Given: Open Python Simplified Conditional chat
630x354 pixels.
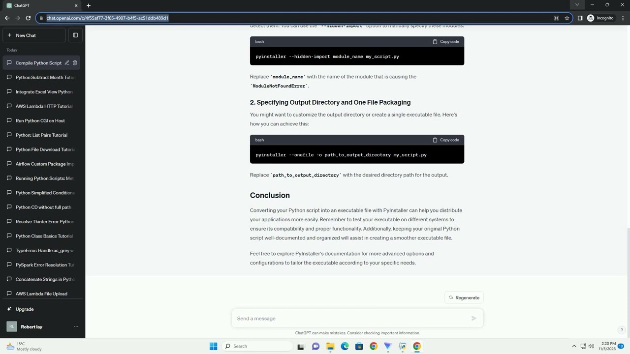Looking at the screenshot, I should pyautogui.click(x=42, y=193).
